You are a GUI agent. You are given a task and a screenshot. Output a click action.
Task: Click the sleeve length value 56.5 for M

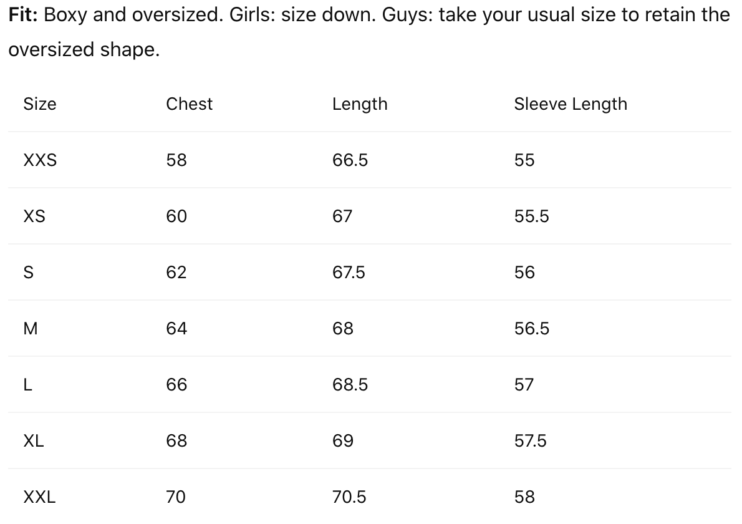pos(531,329)
